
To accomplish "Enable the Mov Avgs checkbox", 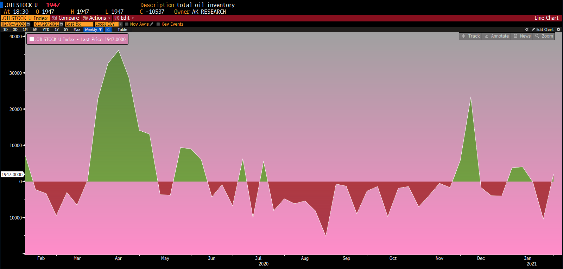I will 127,24.
